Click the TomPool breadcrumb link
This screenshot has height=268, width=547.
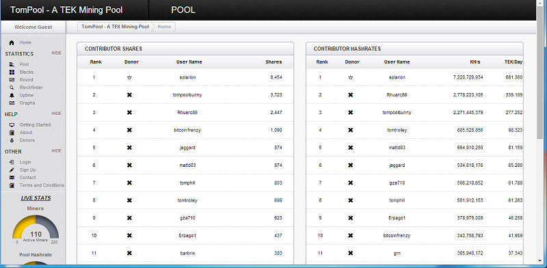(x=115, y=27)
